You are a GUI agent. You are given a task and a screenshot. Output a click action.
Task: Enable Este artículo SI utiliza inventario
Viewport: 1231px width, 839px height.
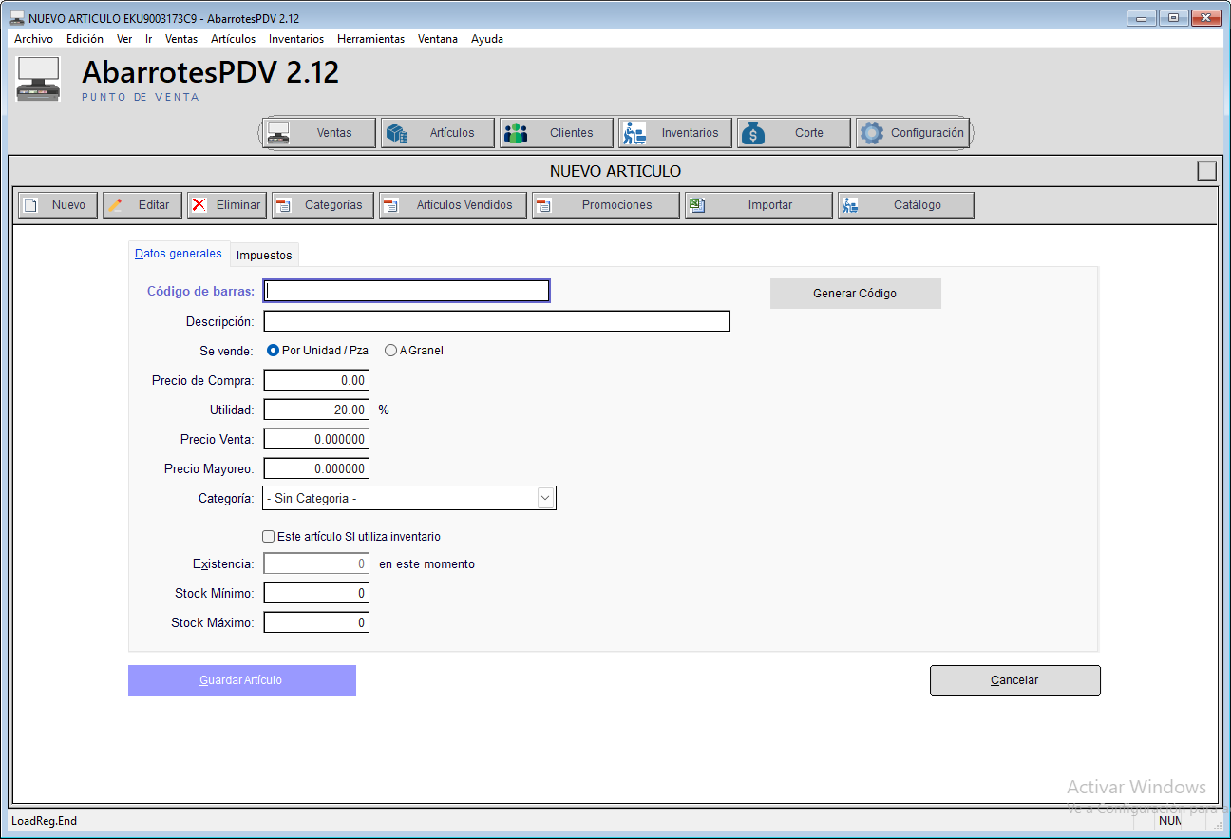[x=351, y=537]
